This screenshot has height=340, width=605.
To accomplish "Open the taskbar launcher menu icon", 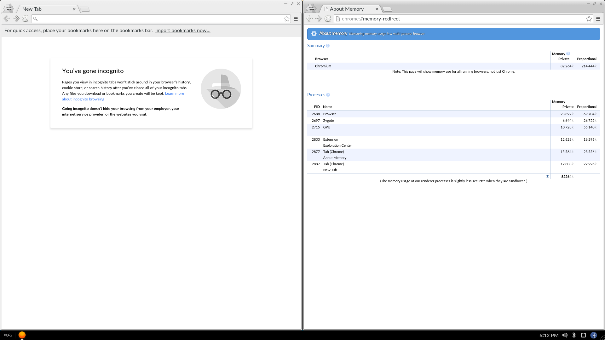I will click(8, 335).
